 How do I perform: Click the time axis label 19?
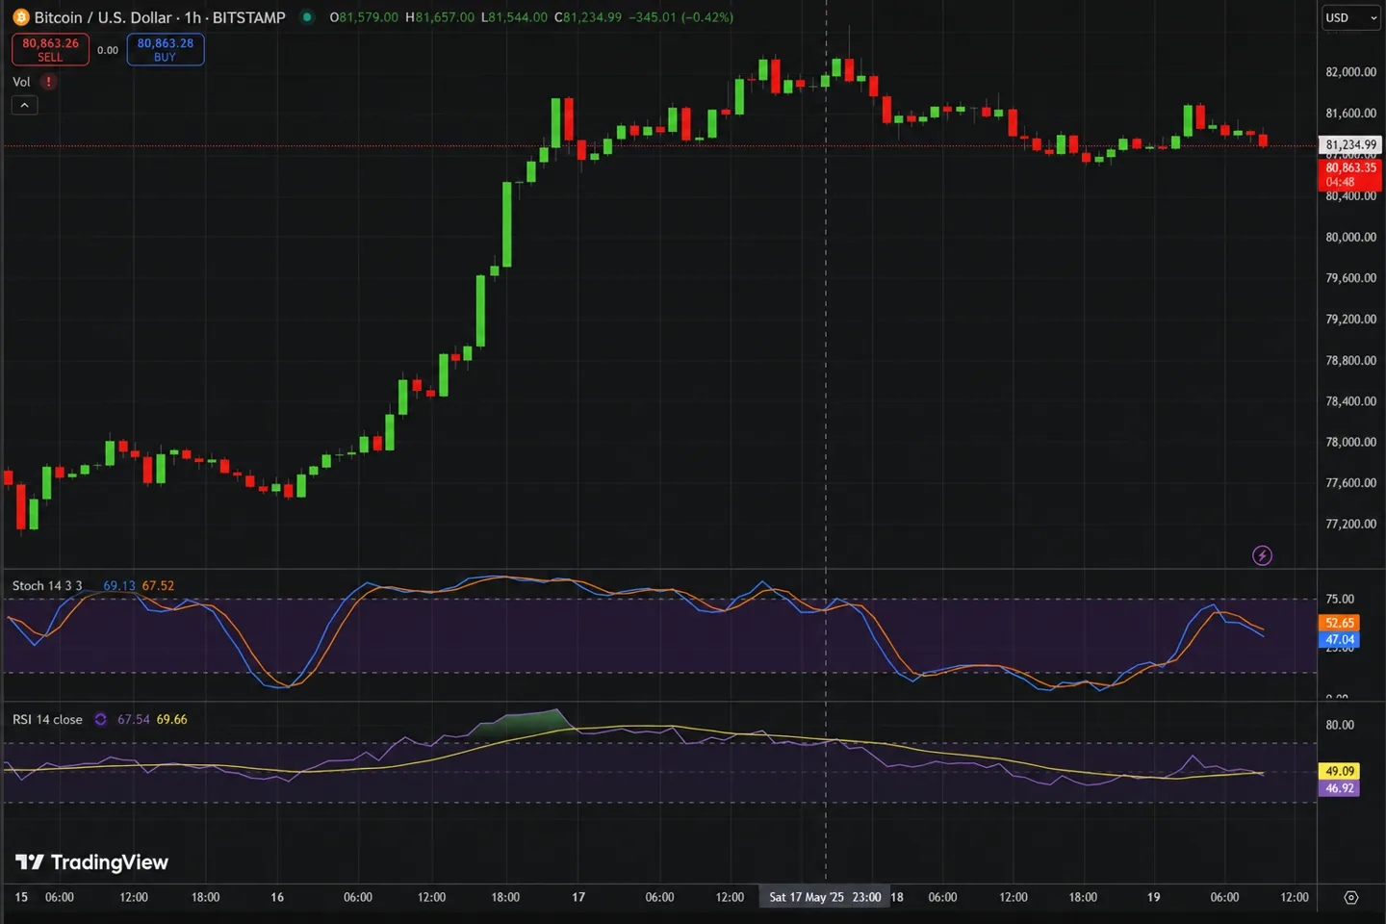click(x=1153, y=897)
